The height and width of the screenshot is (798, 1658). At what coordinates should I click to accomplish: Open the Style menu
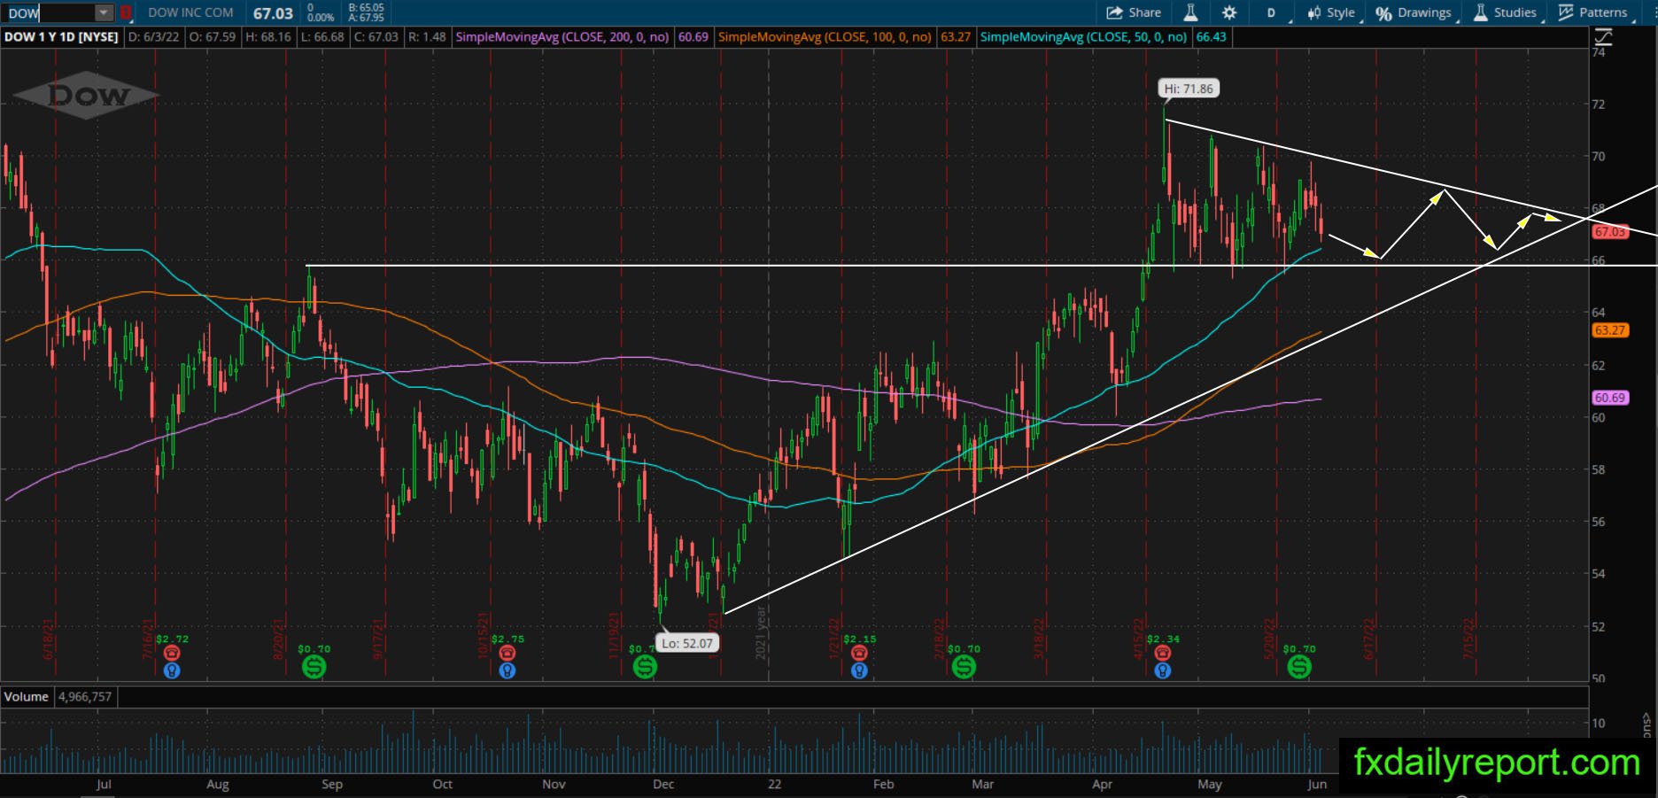point(1332,12)
